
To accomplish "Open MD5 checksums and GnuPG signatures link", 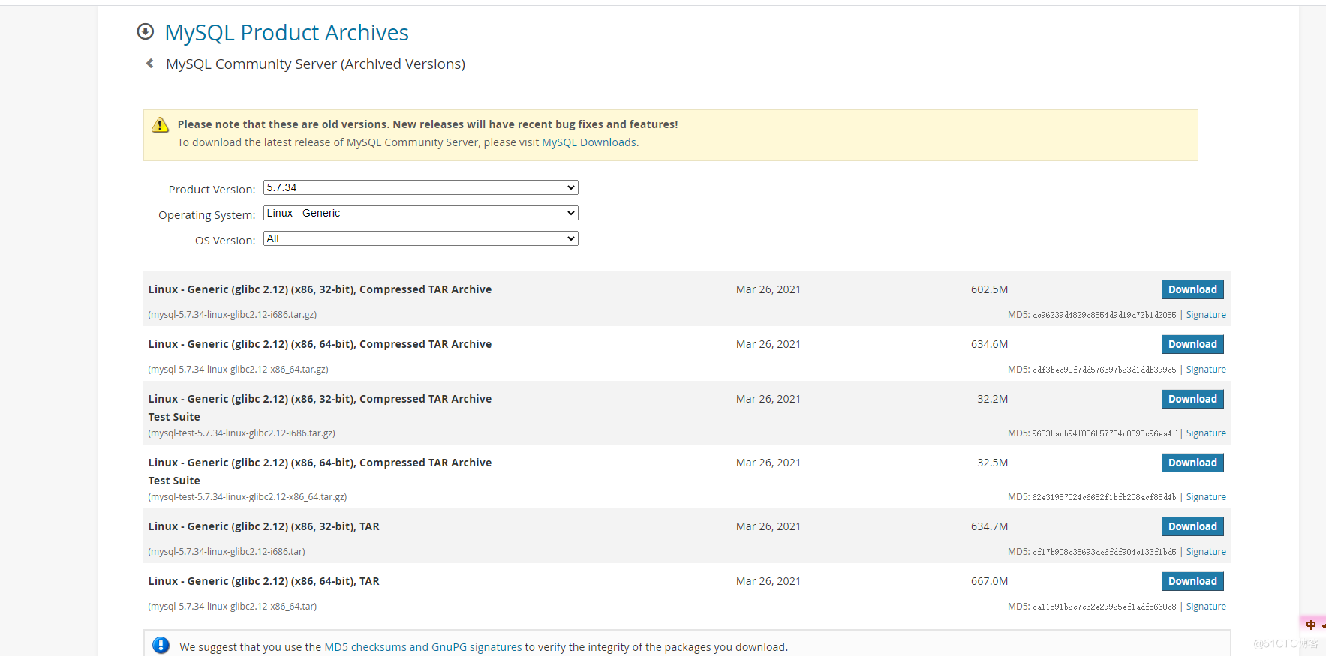I will click(423, 647).
